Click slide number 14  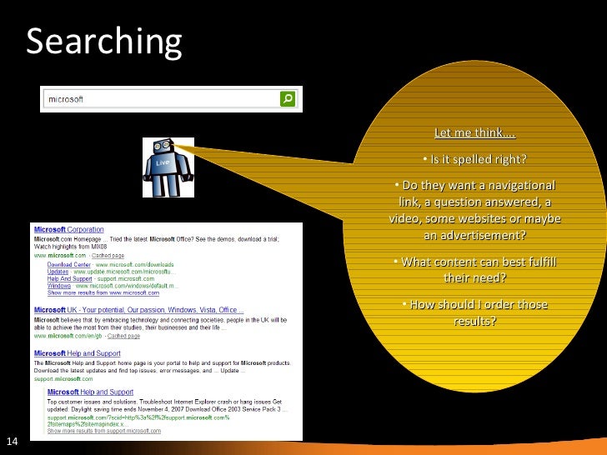[12, 441]
